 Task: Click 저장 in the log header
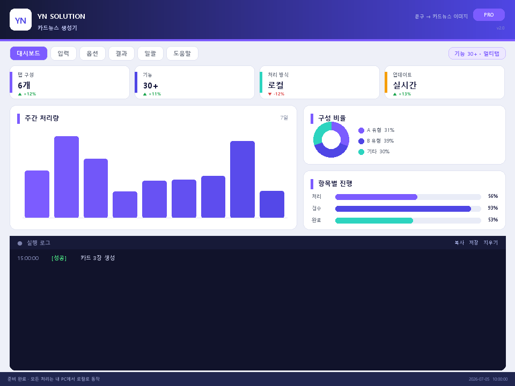(474, 242)
